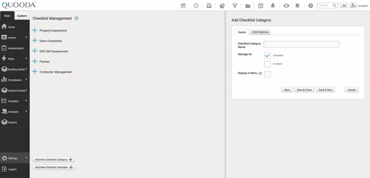Toggle the Checklist manage-as checkbox

[267, 55]
